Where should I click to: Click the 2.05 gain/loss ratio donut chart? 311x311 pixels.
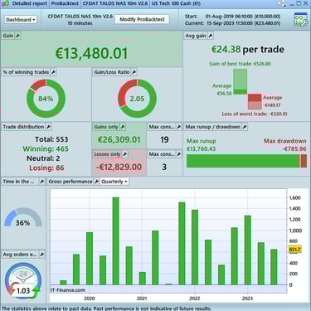click(x=137, y=99)
